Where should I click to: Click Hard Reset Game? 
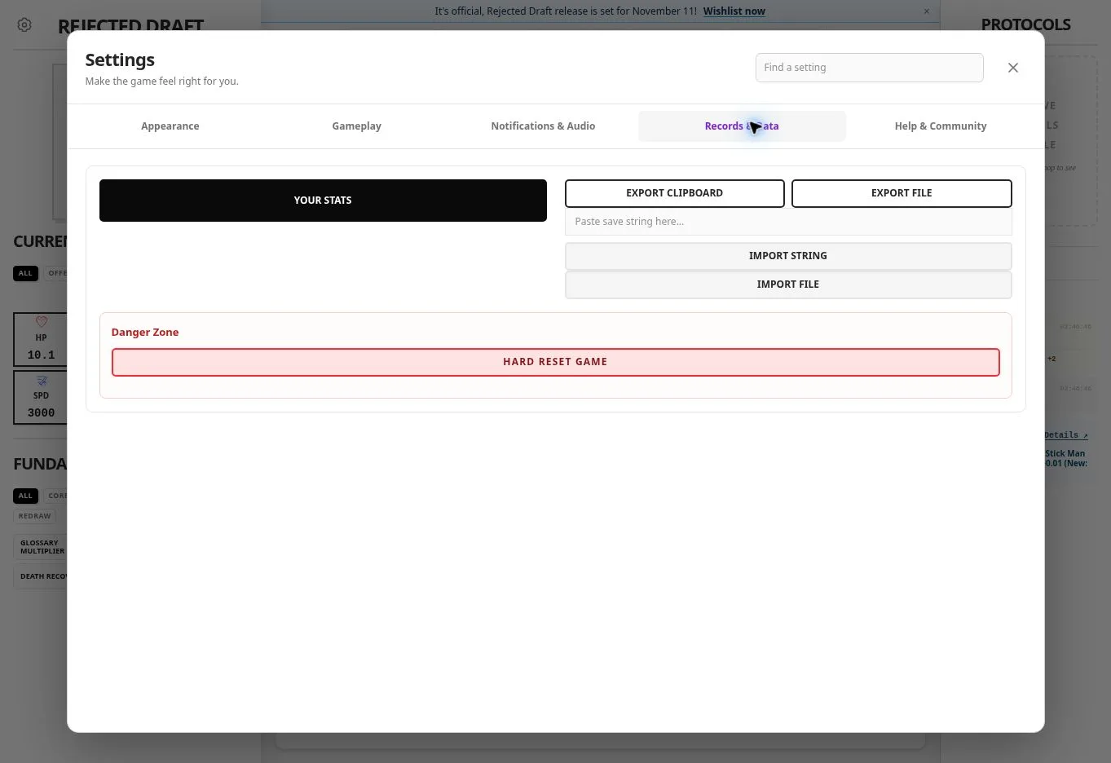[x=555, y=362]
